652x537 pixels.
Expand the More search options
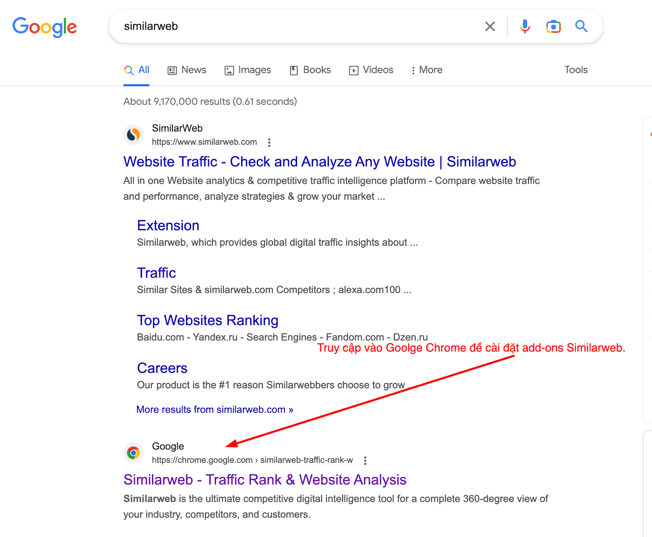click(427, 70)
